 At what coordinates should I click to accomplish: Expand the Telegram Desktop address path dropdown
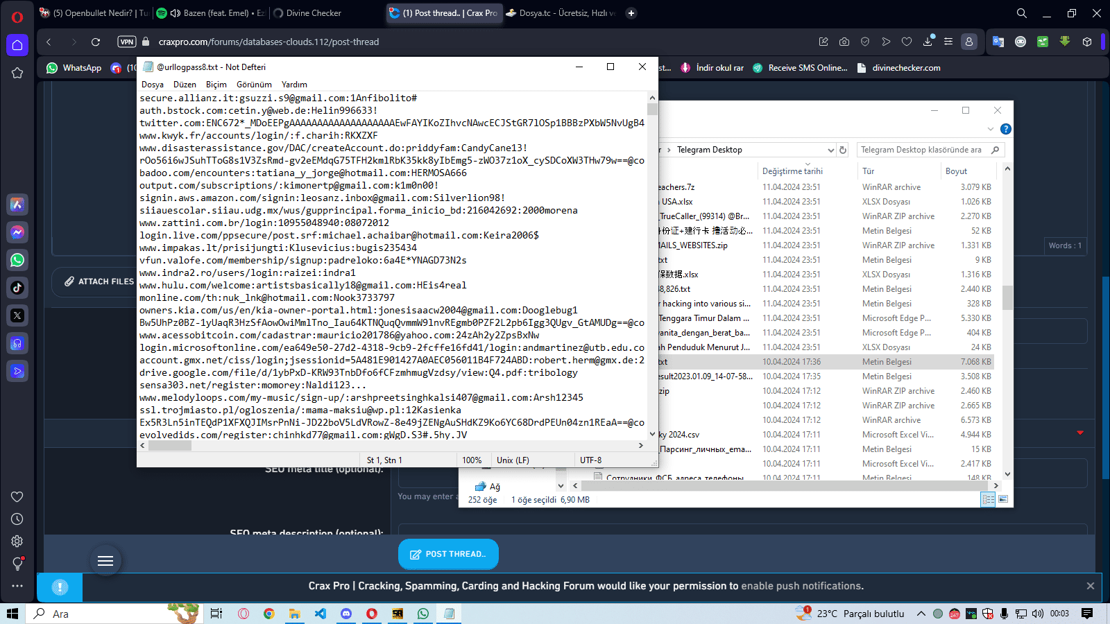[830, 150]
